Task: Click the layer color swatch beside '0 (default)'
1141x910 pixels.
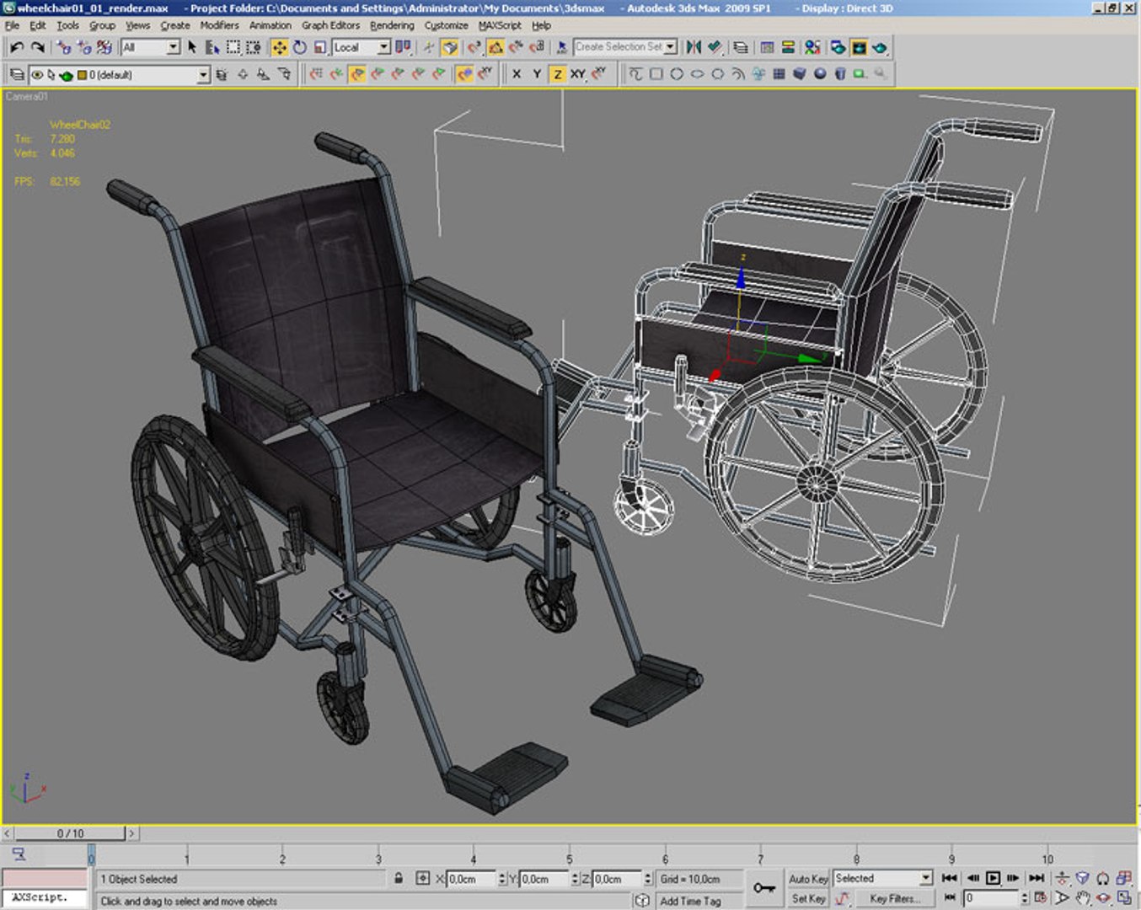Action: point(82,75)
